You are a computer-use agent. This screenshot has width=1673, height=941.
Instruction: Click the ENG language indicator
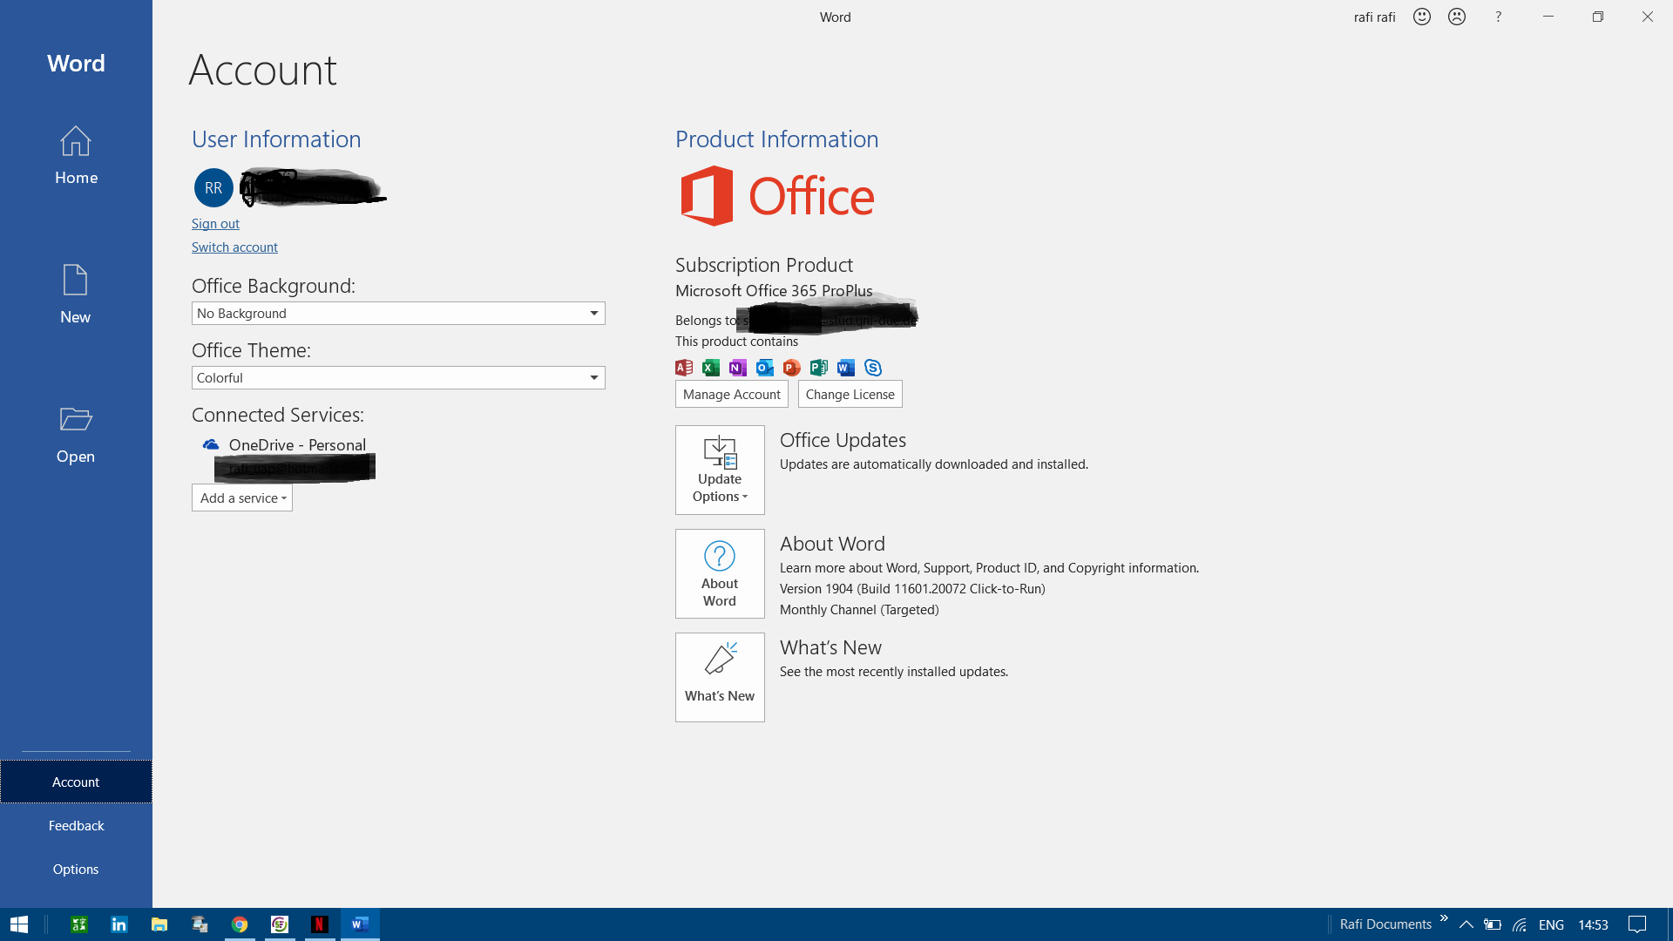pos(1551,924)
